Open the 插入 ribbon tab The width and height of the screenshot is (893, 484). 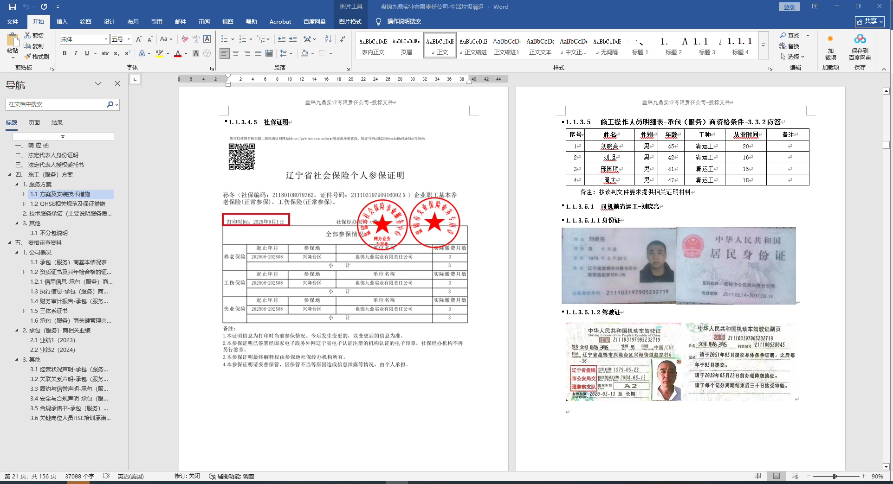62,22
